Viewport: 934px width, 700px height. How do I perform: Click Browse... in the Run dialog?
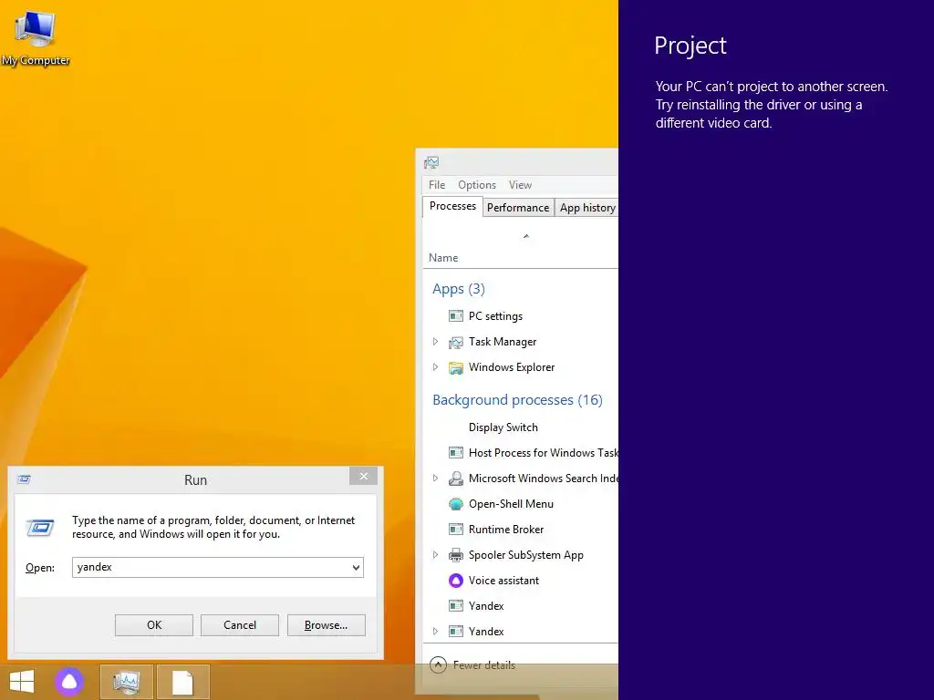(326, 625)
